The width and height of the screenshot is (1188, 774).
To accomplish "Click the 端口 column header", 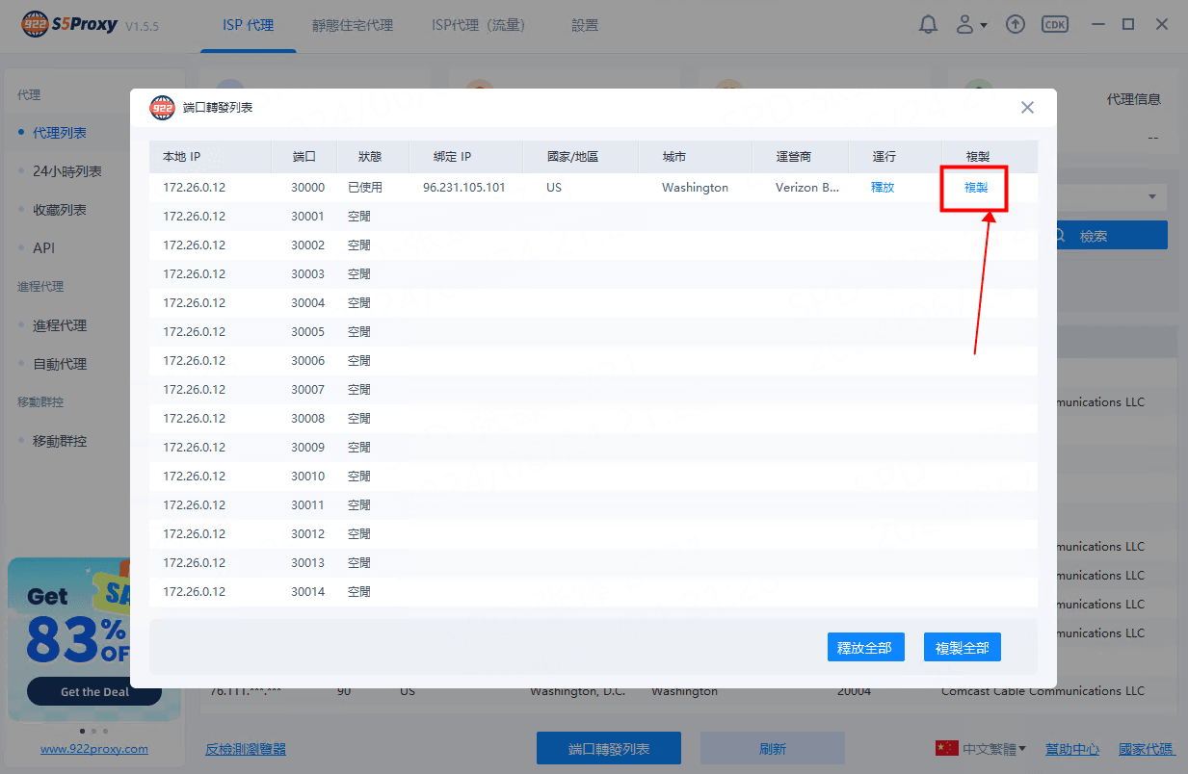I will 305,156.
